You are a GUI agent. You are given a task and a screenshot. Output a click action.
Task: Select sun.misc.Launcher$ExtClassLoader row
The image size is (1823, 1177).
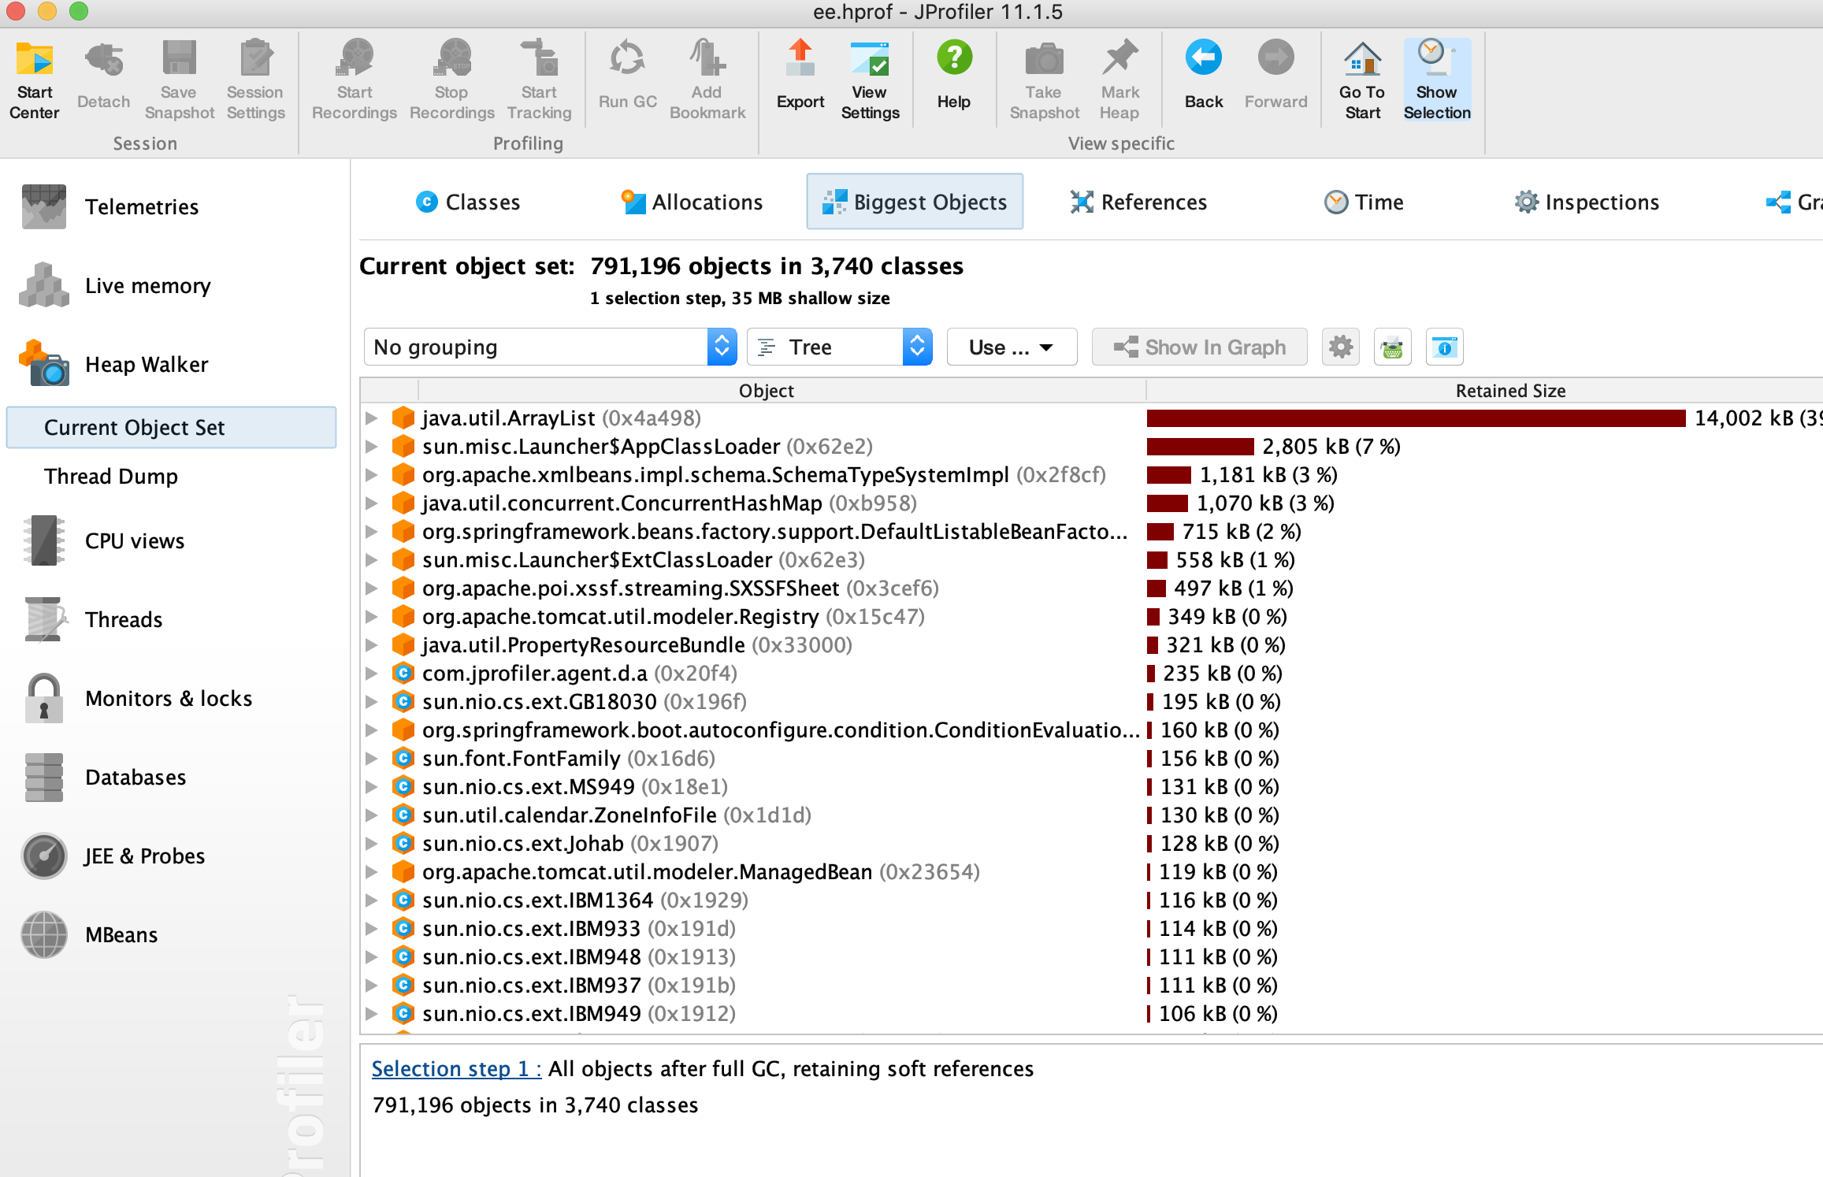1091,559
